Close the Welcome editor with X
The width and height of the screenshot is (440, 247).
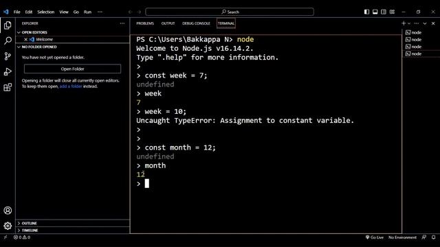(x=25, y=40)
